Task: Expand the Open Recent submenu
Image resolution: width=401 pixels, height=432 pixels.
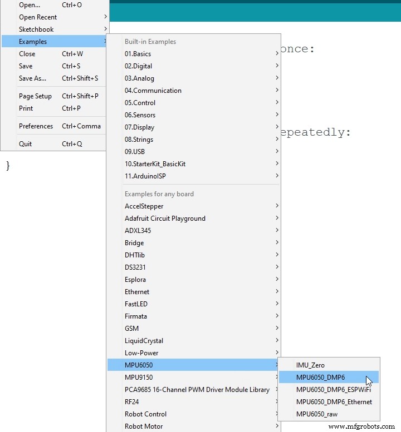Action: pyautogui.click(x=54, y=17)
